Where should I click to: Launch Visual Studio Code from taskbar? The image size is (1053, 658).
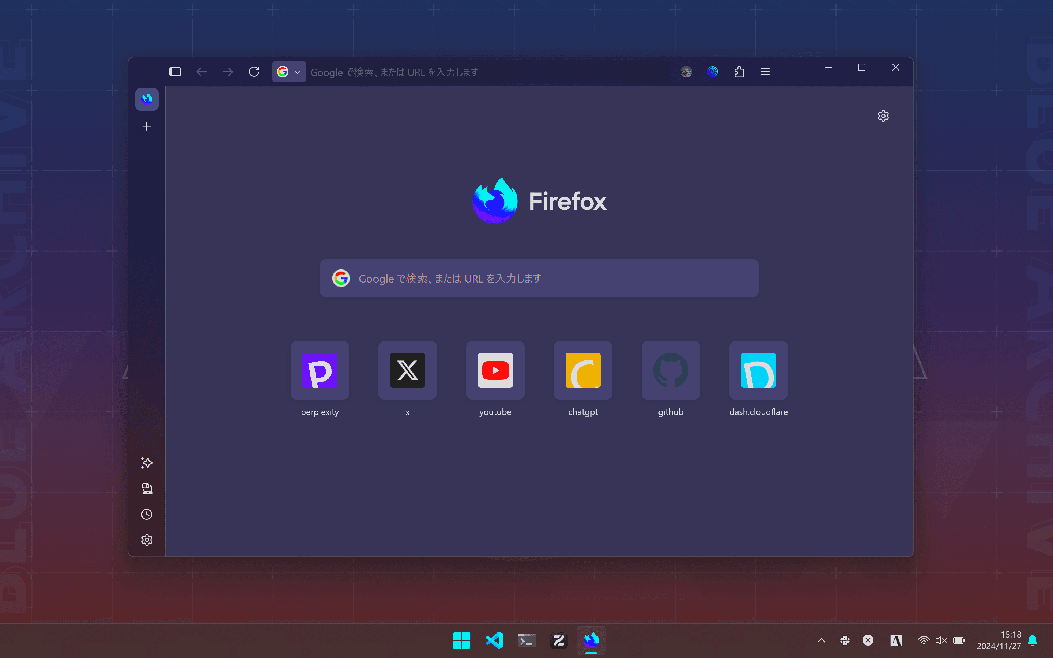point(494,640)
